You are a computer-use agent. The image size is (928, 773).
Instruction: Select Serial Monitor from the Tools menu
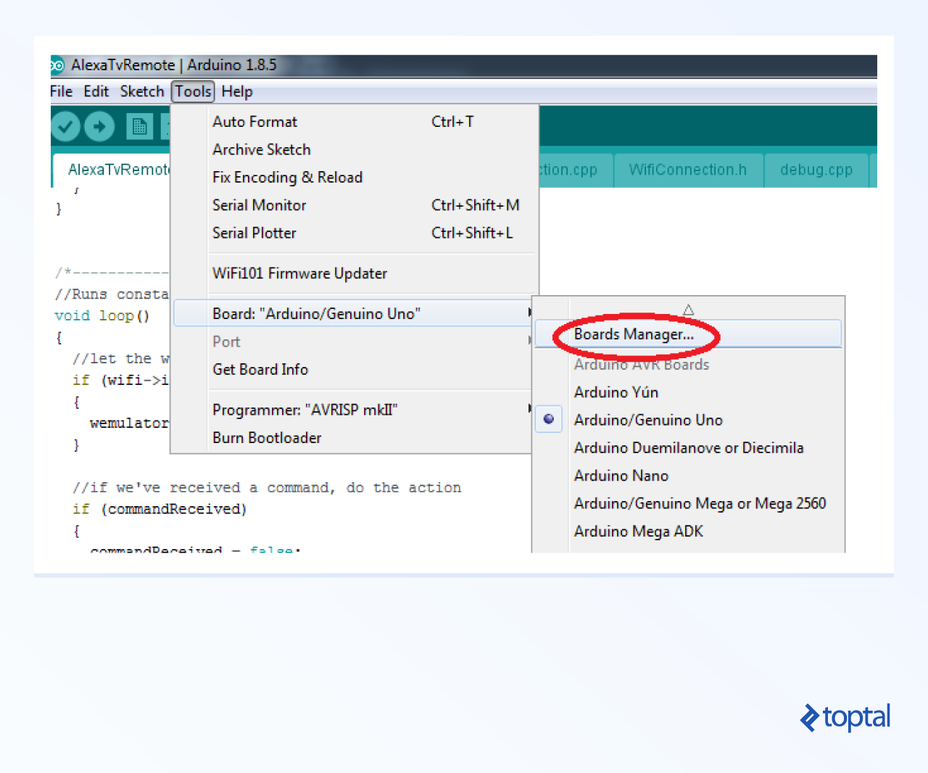point(259,205)
